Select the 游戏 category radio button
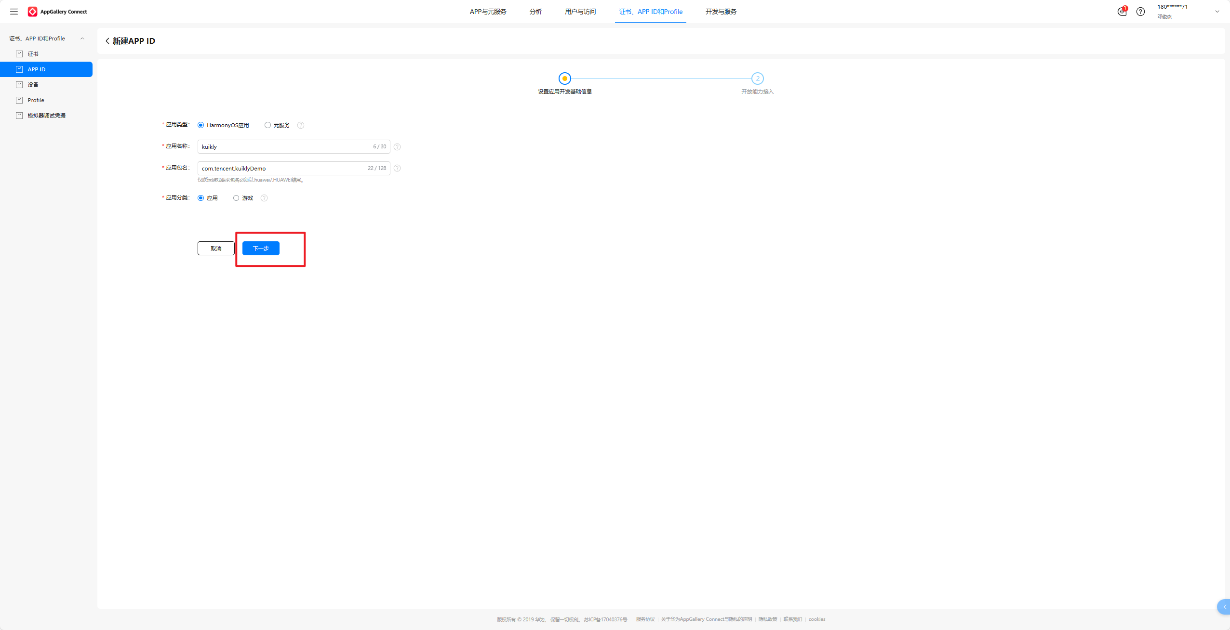Viewport: 1230px width, 630px height. tap(236, 198)
